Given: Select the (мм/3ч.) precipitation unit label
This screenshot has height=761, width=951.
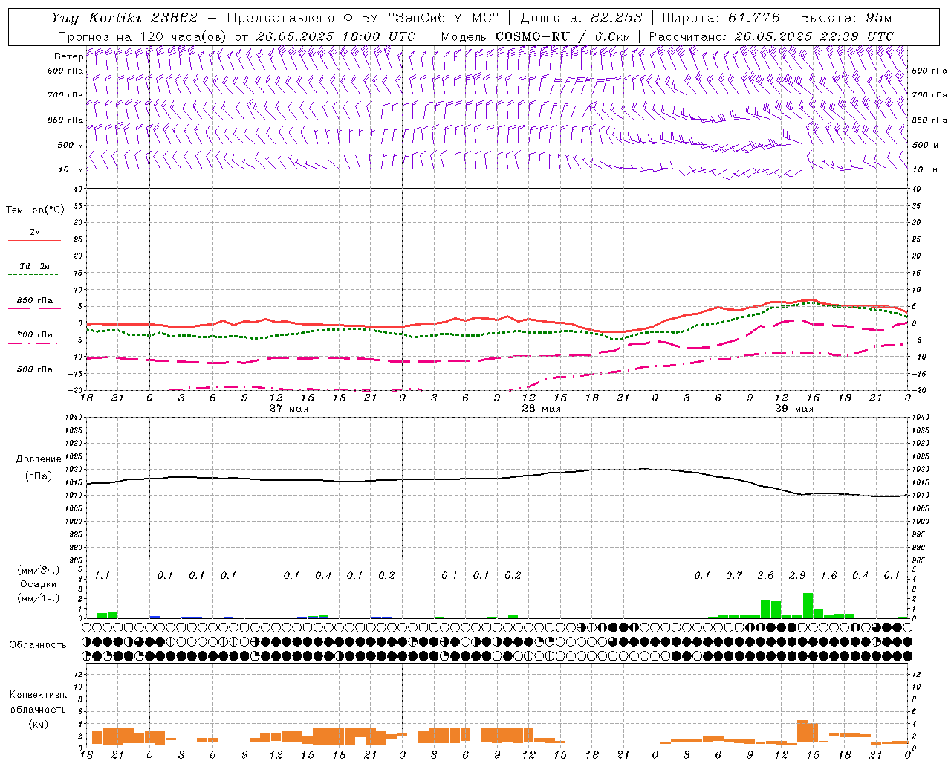Looking at the screenshot, I should (37, 570).
